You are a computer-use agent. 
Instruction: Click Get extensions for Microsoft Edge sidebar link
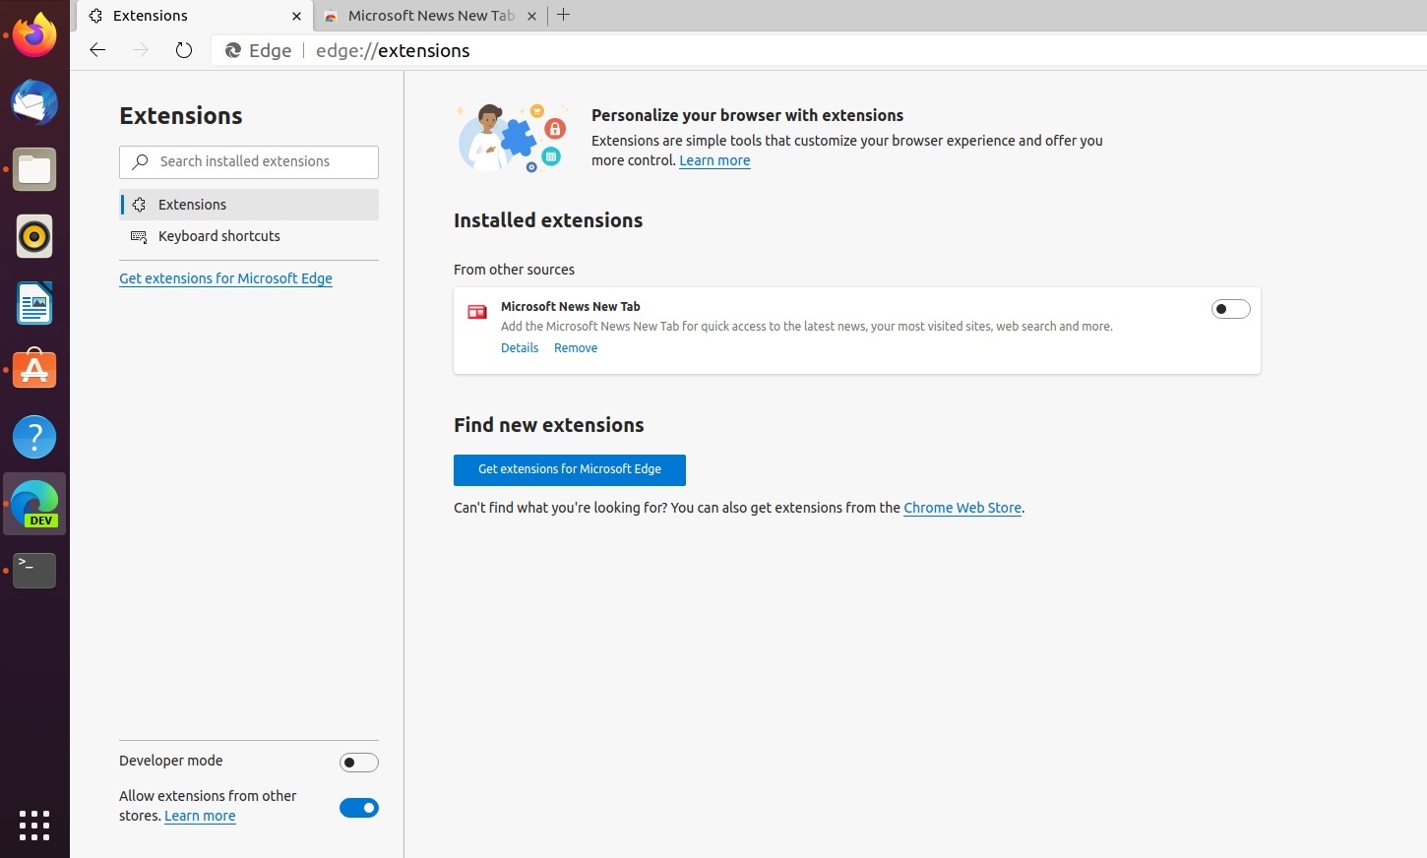pyautogui.click(x=225, y=278)
